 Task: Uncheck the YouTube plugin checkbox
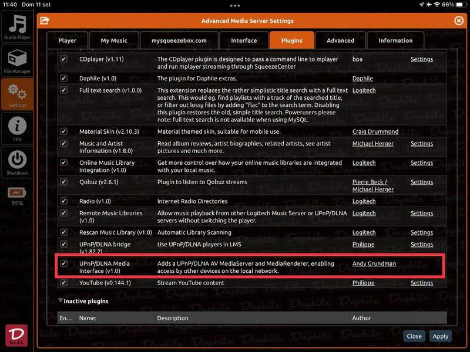coord(64,283)
